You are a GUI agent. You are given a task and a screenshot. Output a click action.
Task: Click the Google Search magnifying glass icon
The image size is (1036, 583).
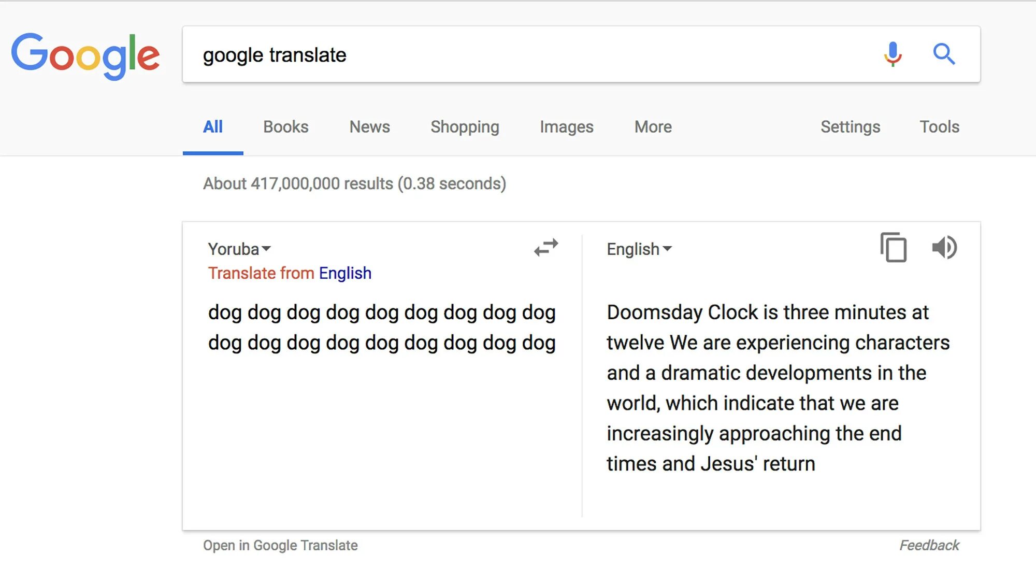tap(943, 54)
